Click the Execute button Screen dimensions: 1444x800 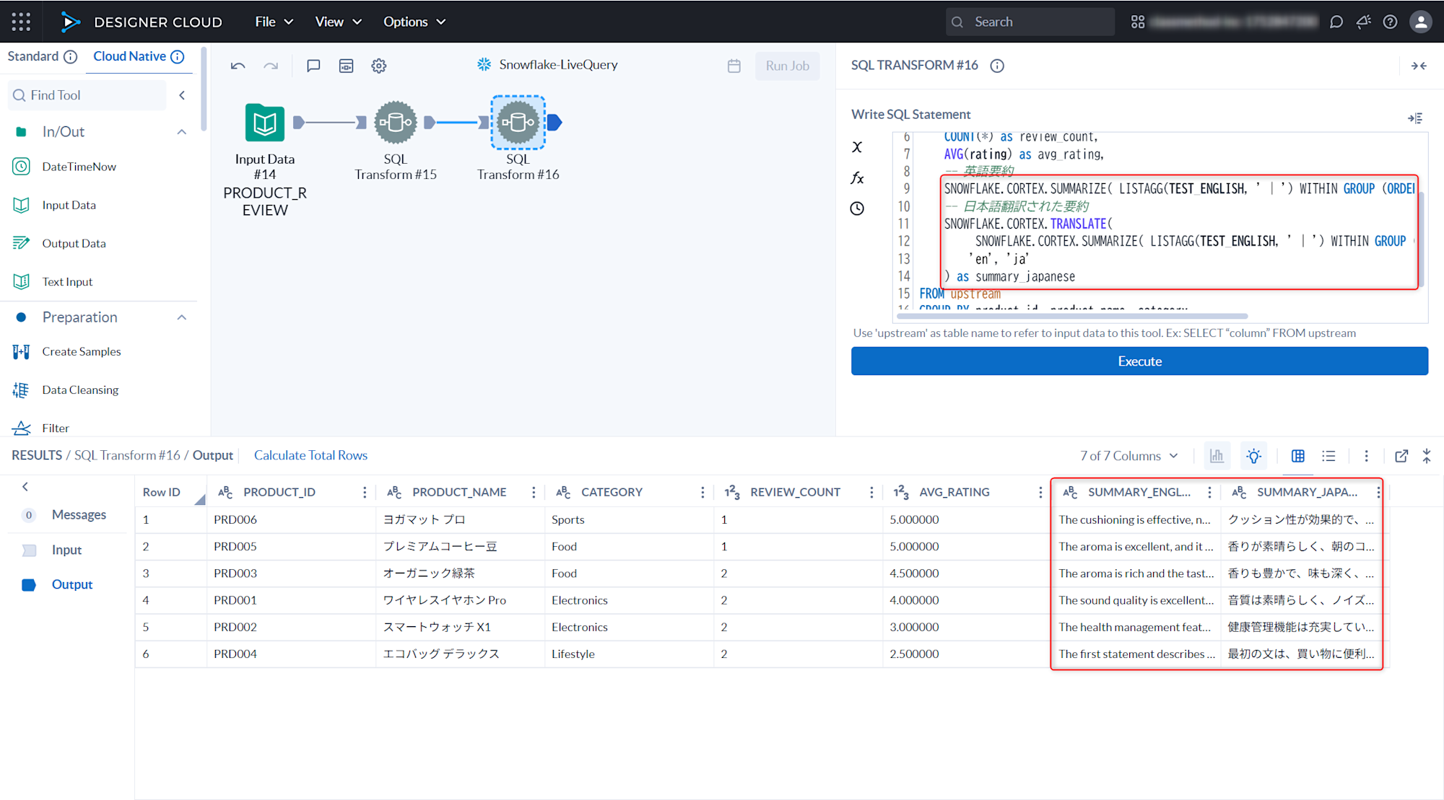click(1139, 361)
